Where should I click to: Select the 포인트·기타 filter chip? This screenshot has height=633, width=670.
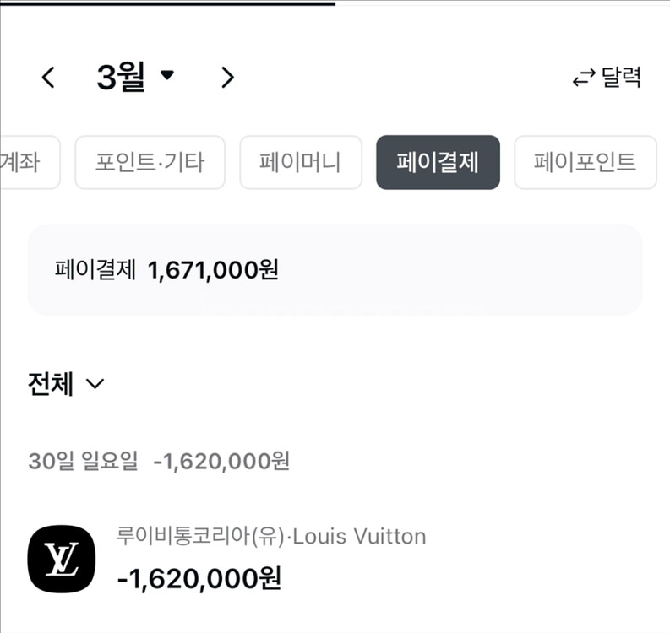[150, 162]
